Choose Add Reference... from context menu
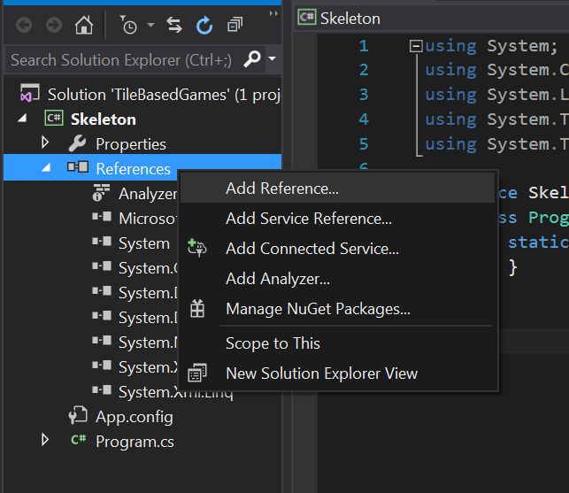569x493 pixels. (x=337, y=189)
